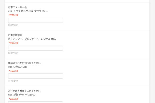Select the 車検満了日をお知らせください question label
The image size is (155, 103).
[25, 63]
